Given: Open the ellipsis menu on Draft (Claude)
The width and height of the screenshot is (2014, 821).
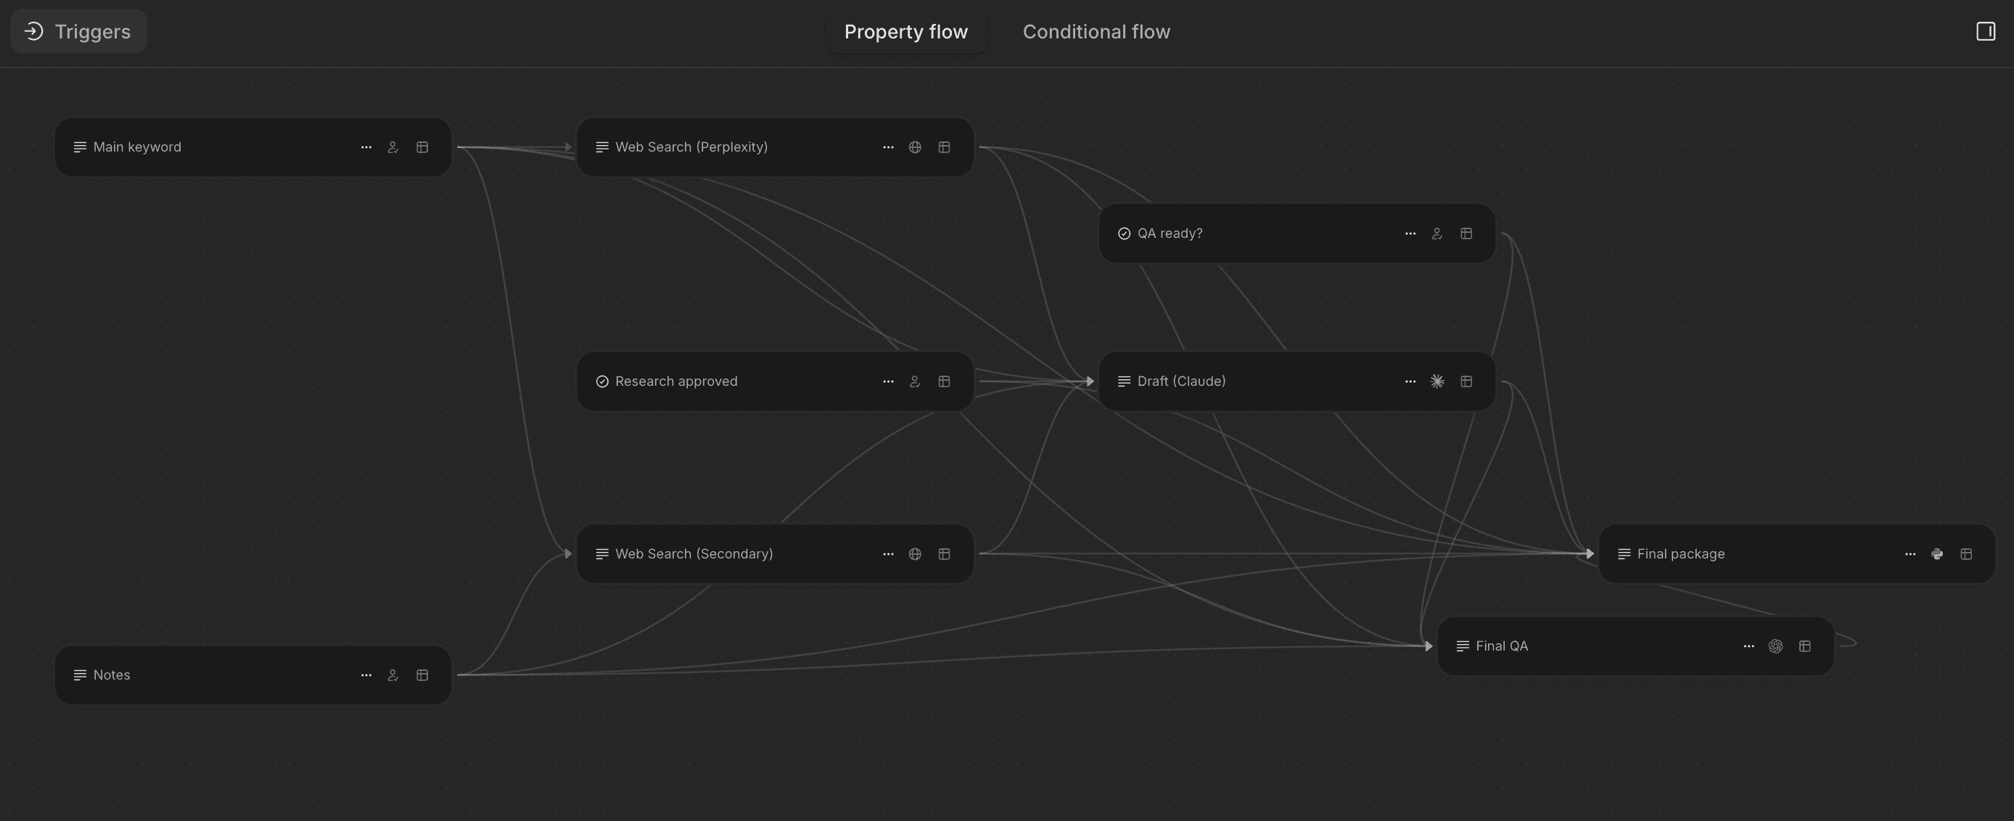Looking at the screenshot, I should [x=1409, y=381].
